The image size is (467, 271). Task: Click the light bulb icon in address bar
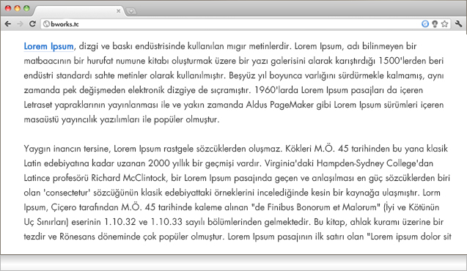pos(435,23)
